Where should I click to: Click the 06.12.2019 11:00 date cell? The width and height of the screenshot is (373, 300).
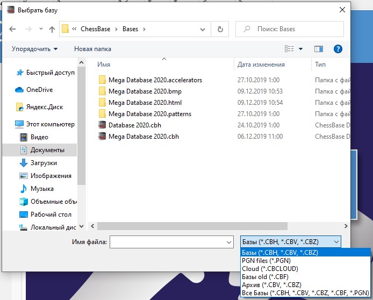pos(260,137)
